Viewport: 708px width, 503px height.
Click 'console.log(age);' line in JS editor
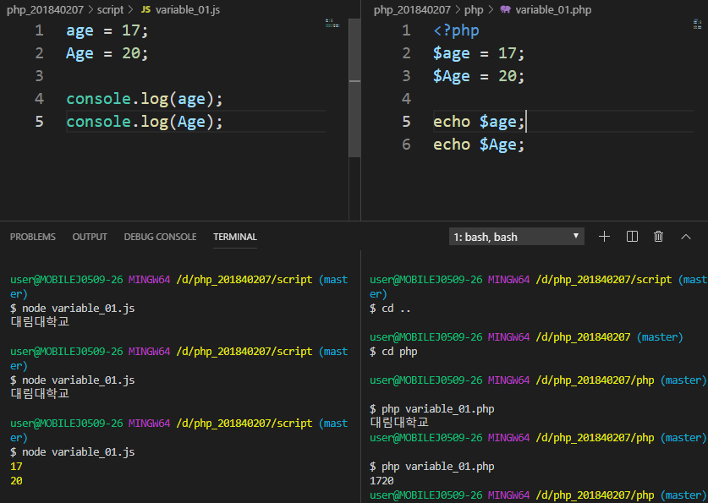coord(145,99)
